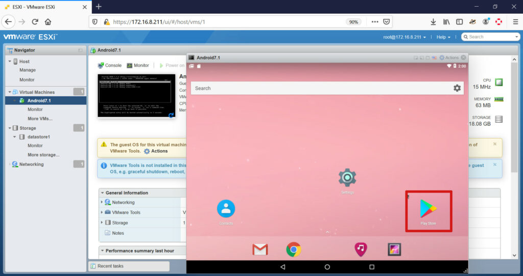Go to the browser home page

tap(48, 22)
